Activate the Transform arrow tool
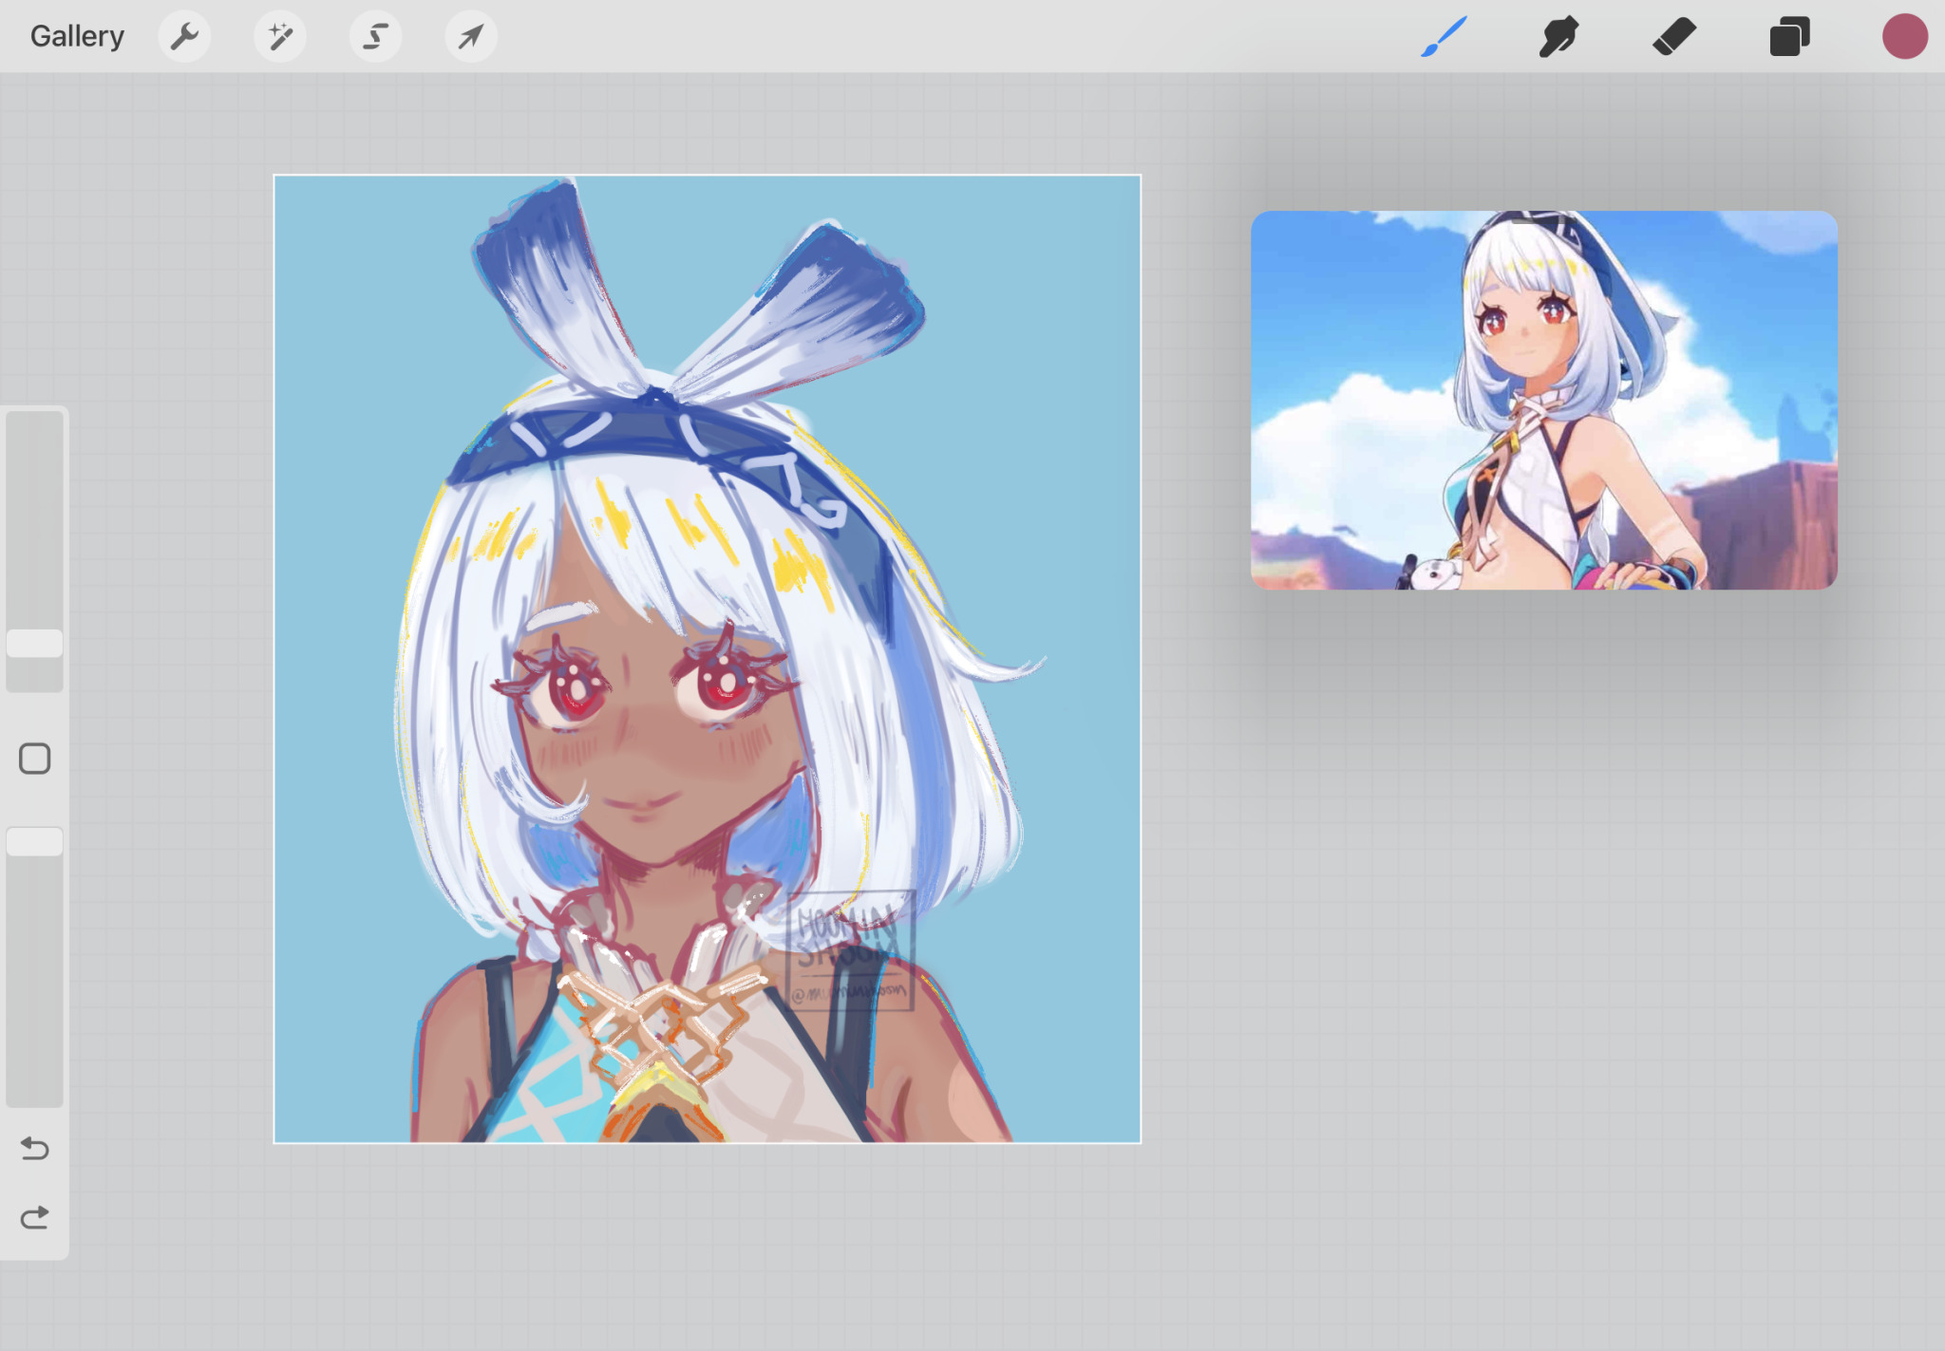 (471, 37)
